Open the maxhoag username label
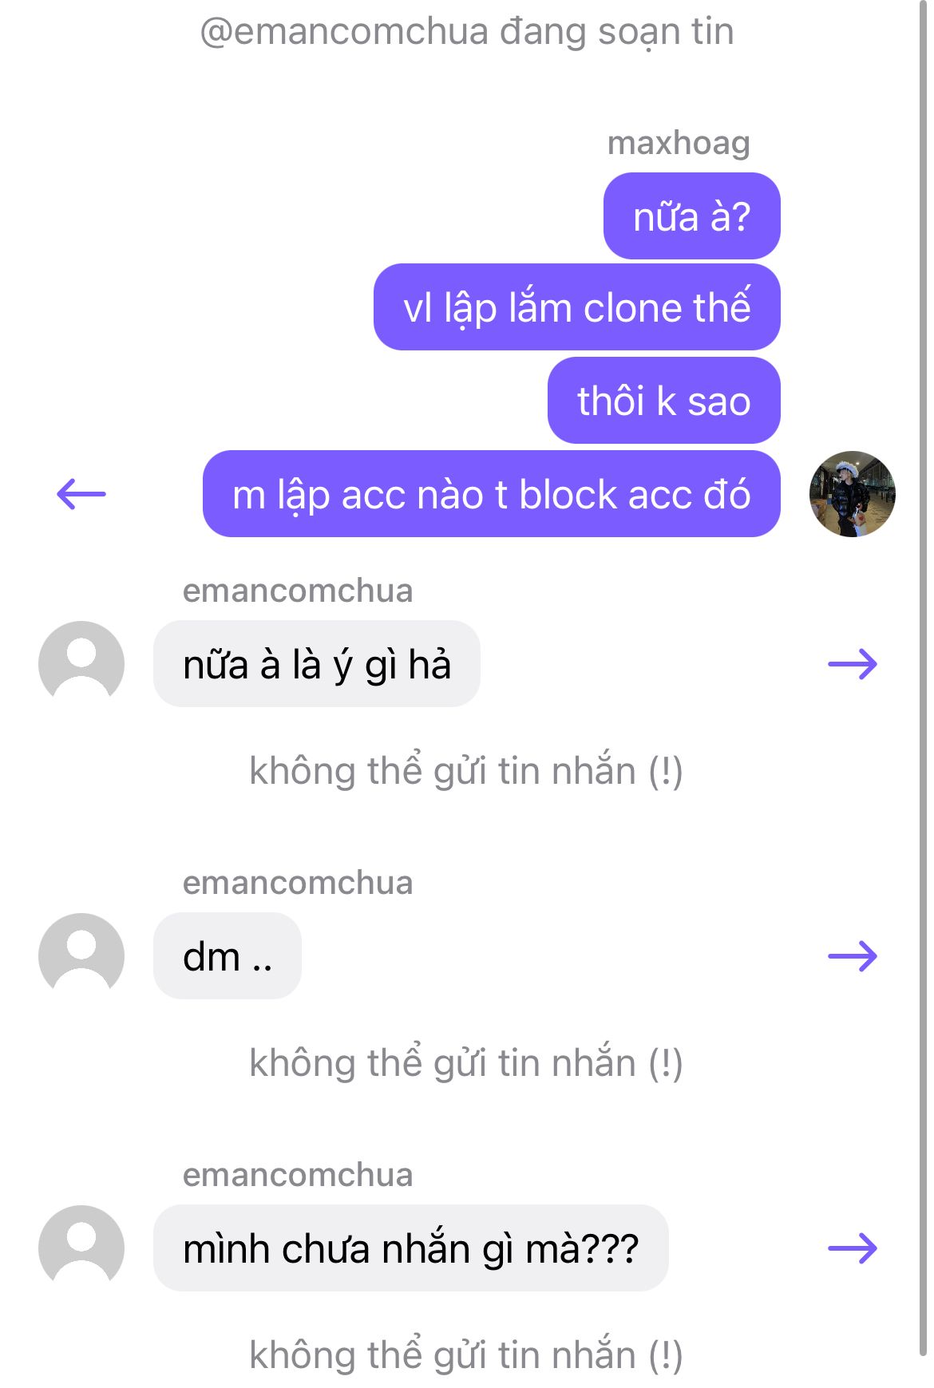This screenshot has width=934, height=1388. (x=679, y=143)
